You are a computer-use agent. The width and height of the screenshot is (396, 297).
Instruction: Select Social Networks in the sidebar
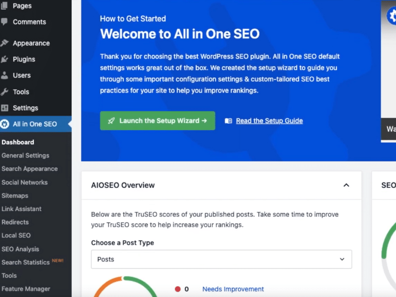pos(24,182)
